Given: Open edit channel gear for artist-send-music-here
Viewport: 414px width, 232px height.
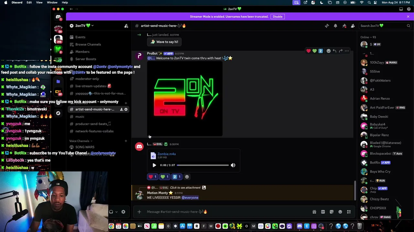Looking at the screenshot, I should click(126, 110).
